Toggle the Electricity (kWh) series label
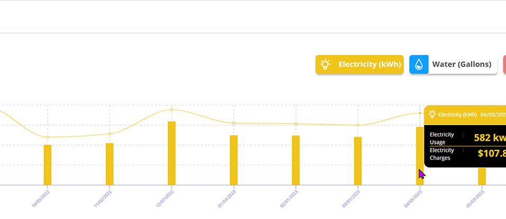506x219 pixels. tap(370, 65)
